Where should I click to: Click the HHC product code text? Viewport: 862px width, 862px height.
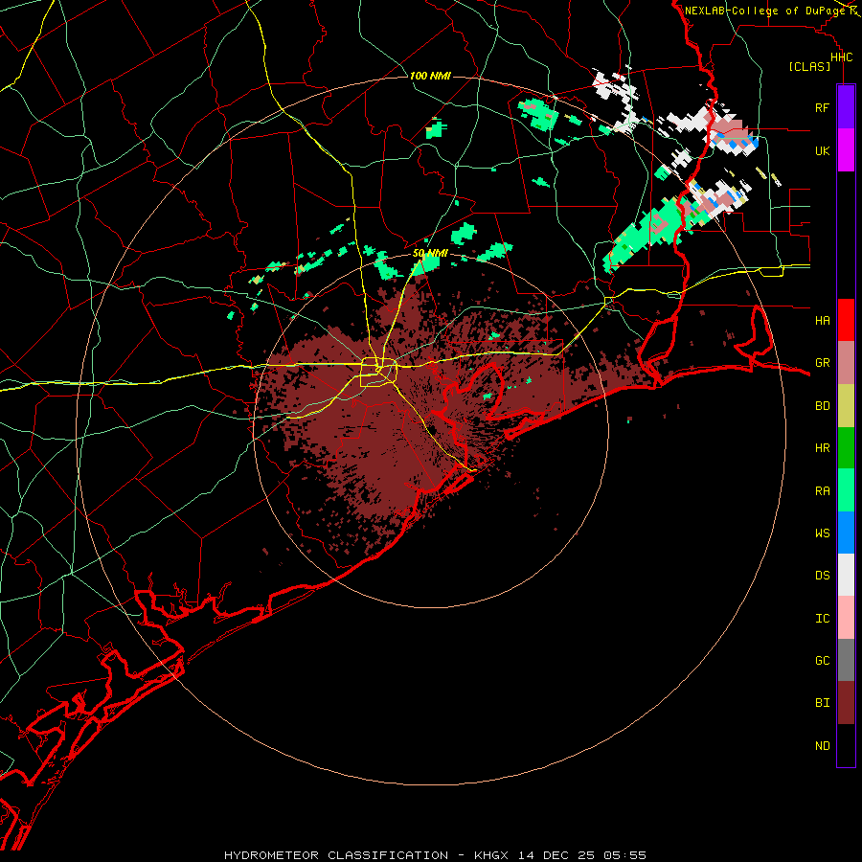(x=841, y=57)
